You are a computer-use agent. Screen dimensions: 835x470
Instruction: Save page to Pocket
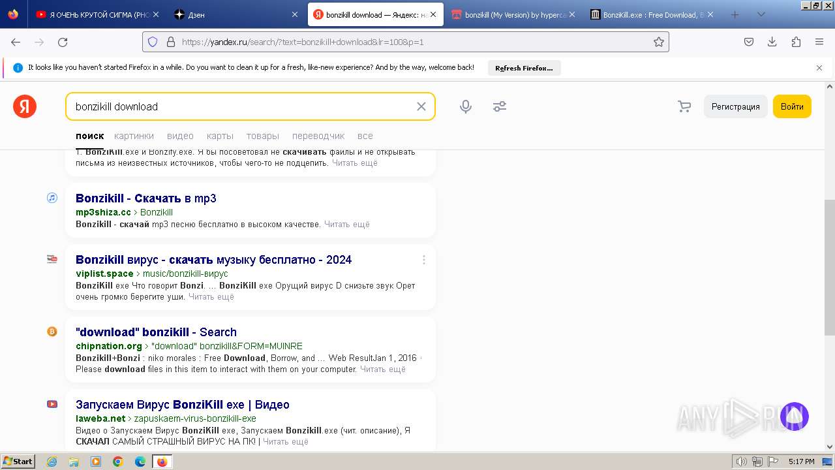click(x=749, y=42)
